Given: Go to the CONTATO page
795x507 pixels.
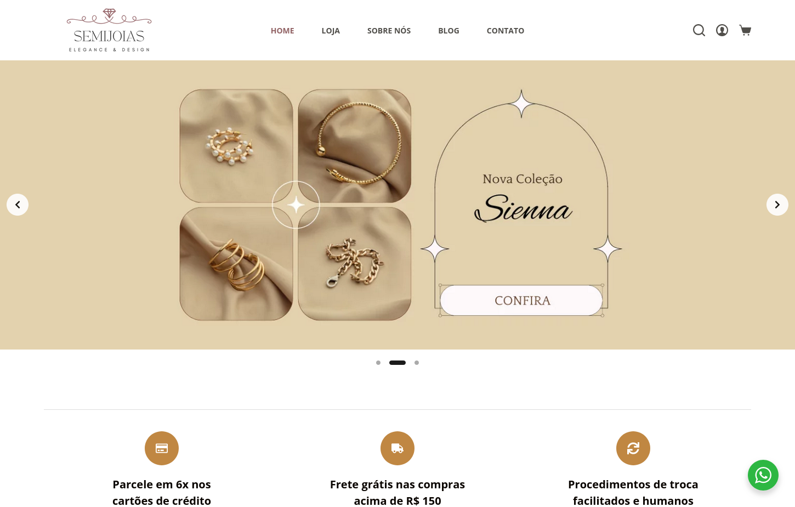Looking at the screenshot, I should pos(506,31).
